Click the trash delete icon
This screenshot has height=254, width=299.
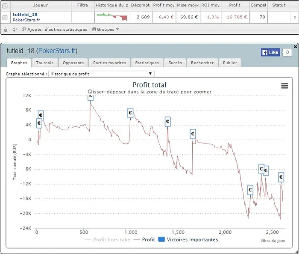tap(6, 30)
